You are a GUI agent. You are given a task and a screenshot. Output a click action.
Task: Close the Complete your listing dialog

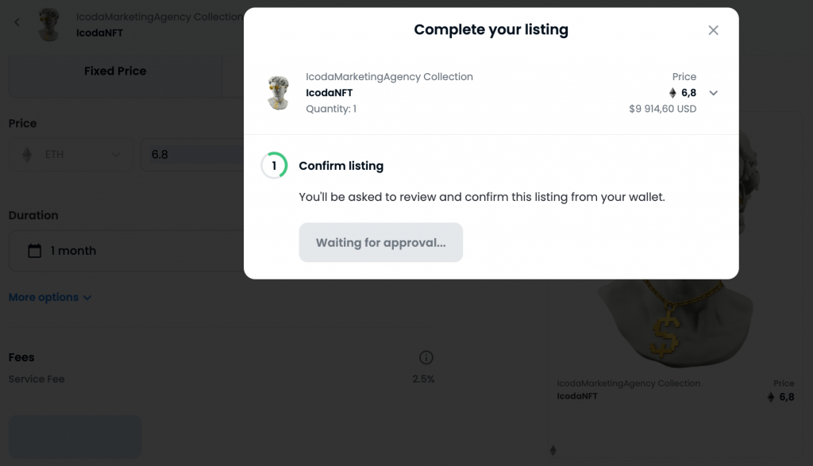713,30
